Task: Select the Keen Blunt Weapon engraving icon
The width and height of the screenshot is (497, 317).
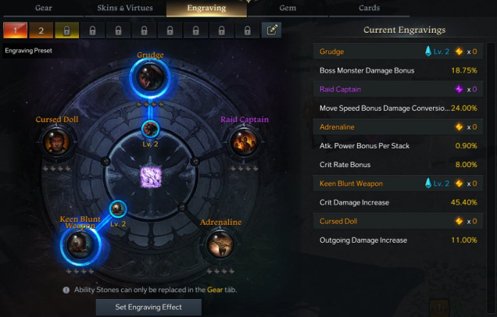Action: (80, 245)
